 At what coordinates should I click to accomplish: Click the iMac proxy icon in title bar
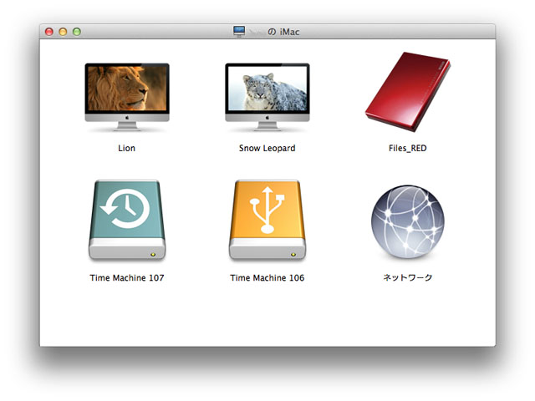click(x=239, y=32)
